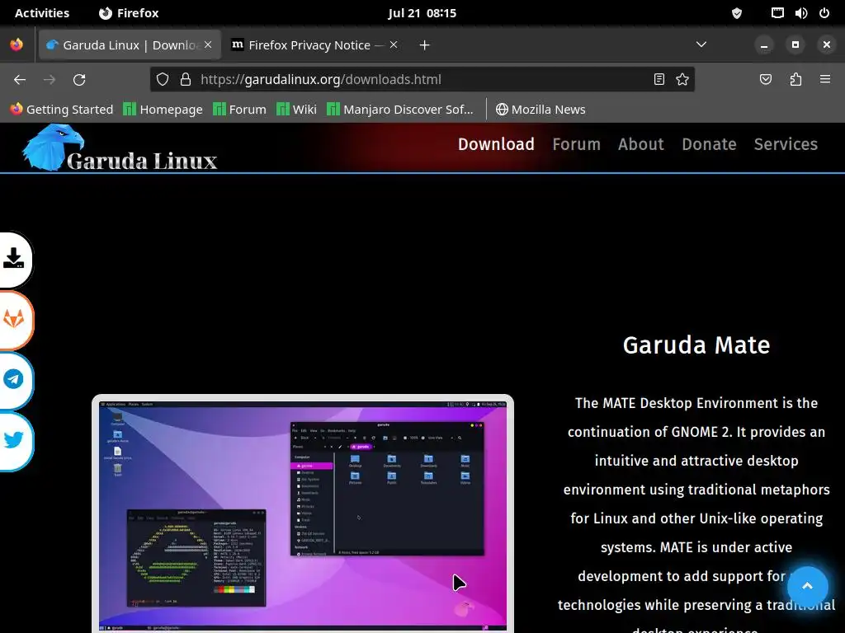Click the scroll-to-top arrow button
The width and height of the screenshot is (845, 633).
click(x=807, y=587)
